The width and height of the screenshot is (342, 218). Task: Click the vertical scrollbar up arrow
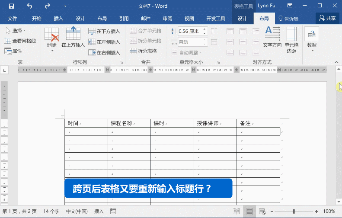339,69
